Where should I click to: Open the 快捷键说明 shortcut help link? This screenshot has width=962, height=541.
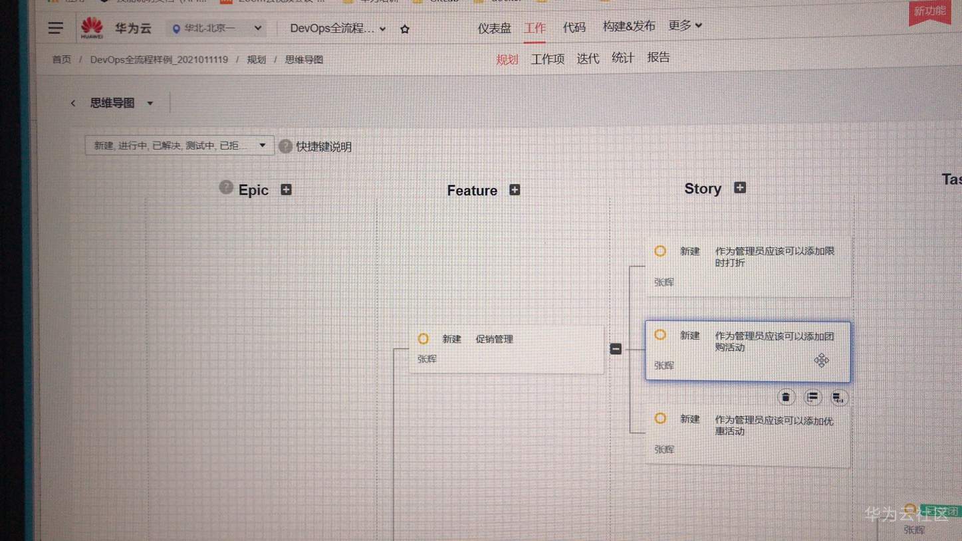click(x=323, y=147)
